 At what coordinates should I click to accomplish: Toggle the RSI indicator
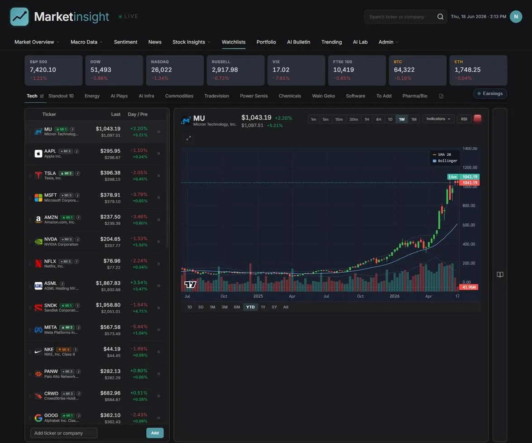click(464, 119)
